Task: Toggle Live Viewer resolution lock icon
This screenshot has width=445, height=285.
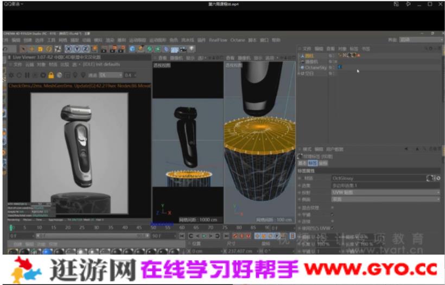Action: (51, 75)
